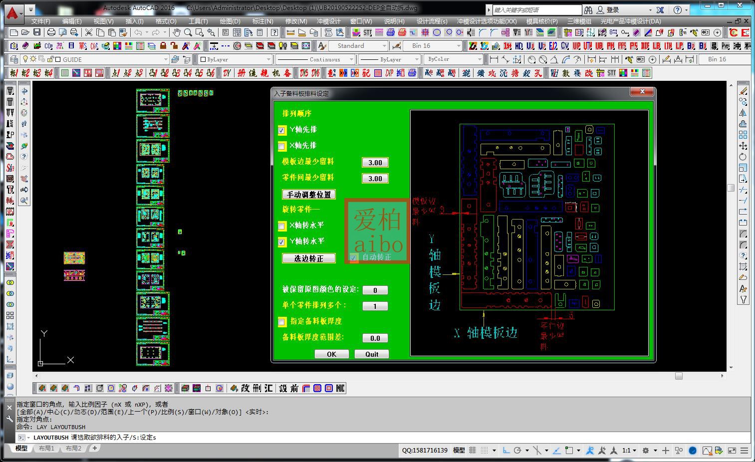Open the 冲模设计 menu
This screenshot has height=462, width=755.
pos(329,21)
